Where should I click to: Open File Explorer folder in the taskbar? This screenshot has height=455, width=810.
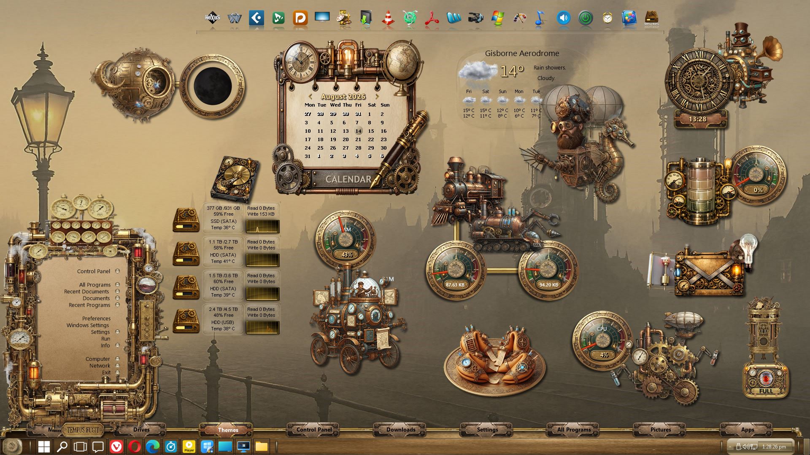click(262, 446)
